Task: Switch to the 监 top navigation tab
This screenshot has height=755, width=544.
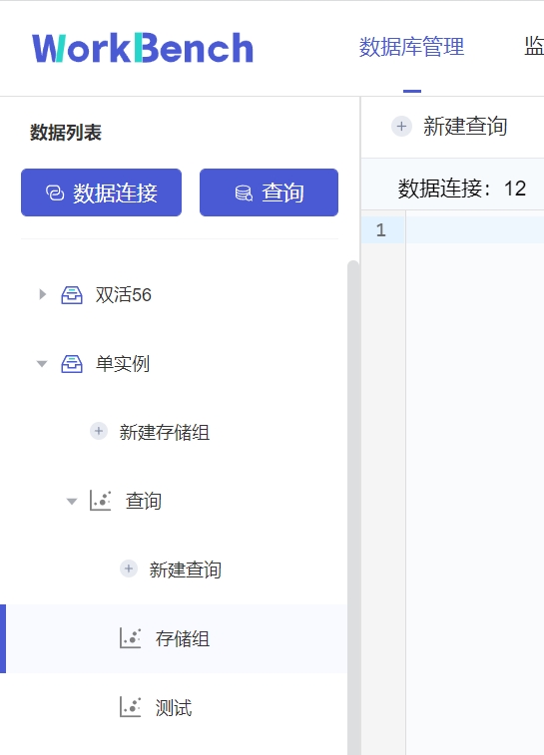Action: (x=534, y=47)
